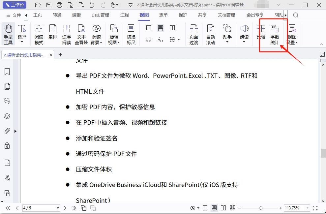Expand the page number combo box
The image size is (326, 214).
(x=58, y=208)
